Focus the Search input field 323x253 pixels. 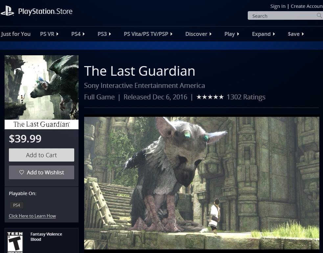coord(282,16)
